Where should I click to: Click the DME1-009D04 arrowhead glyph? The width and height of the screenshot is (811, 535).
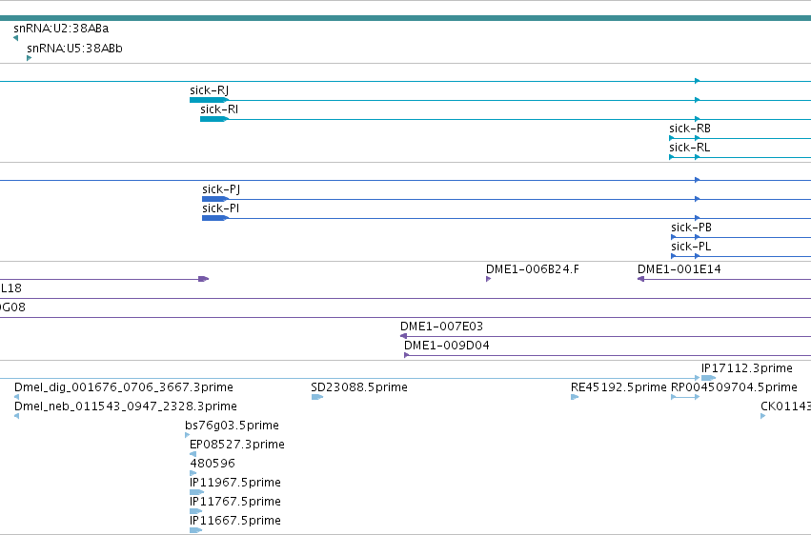(x=407, y=355)
